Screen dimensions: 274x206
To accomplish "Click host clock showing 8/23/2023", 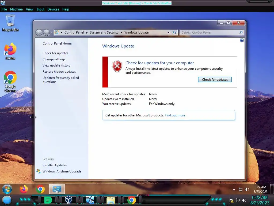I will click(x=260, y=203).
